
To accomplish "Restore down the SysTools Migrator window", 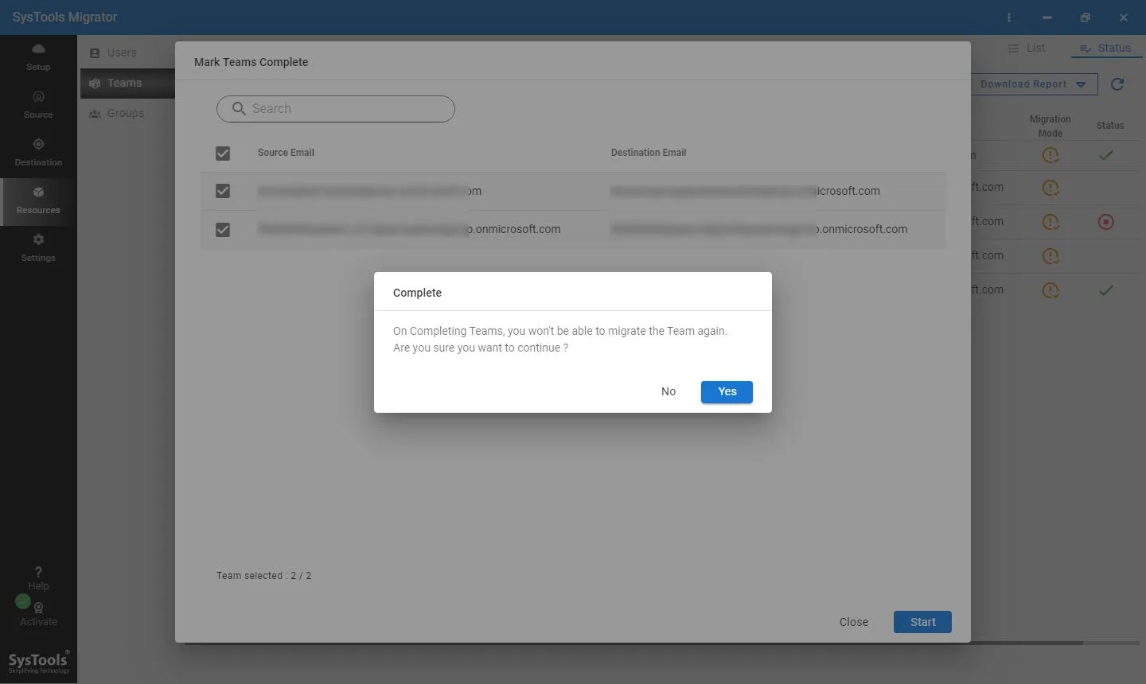I will coord(1086,17).
